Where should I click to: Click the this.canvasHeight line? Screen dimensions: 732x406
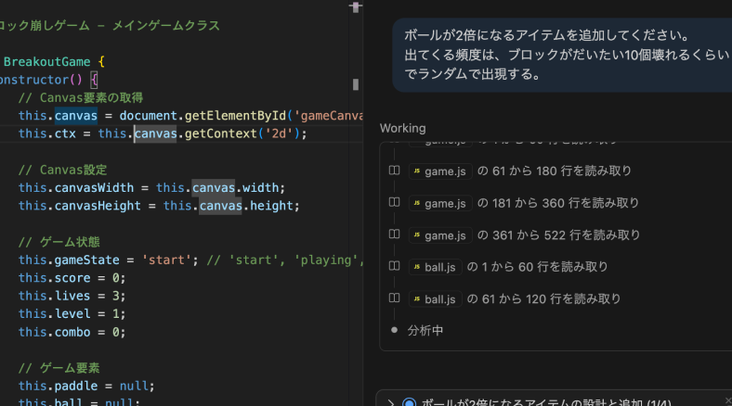tap(159, 206)
